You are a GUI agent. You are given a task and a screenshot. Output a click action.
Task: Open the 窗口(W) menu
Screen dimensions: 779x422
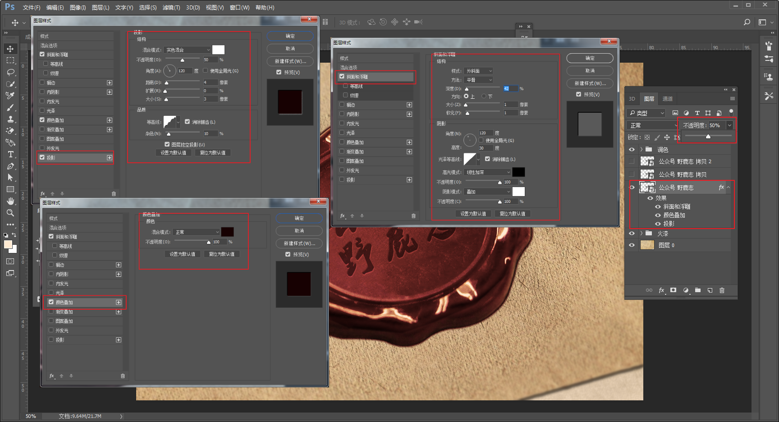point(240,8)
